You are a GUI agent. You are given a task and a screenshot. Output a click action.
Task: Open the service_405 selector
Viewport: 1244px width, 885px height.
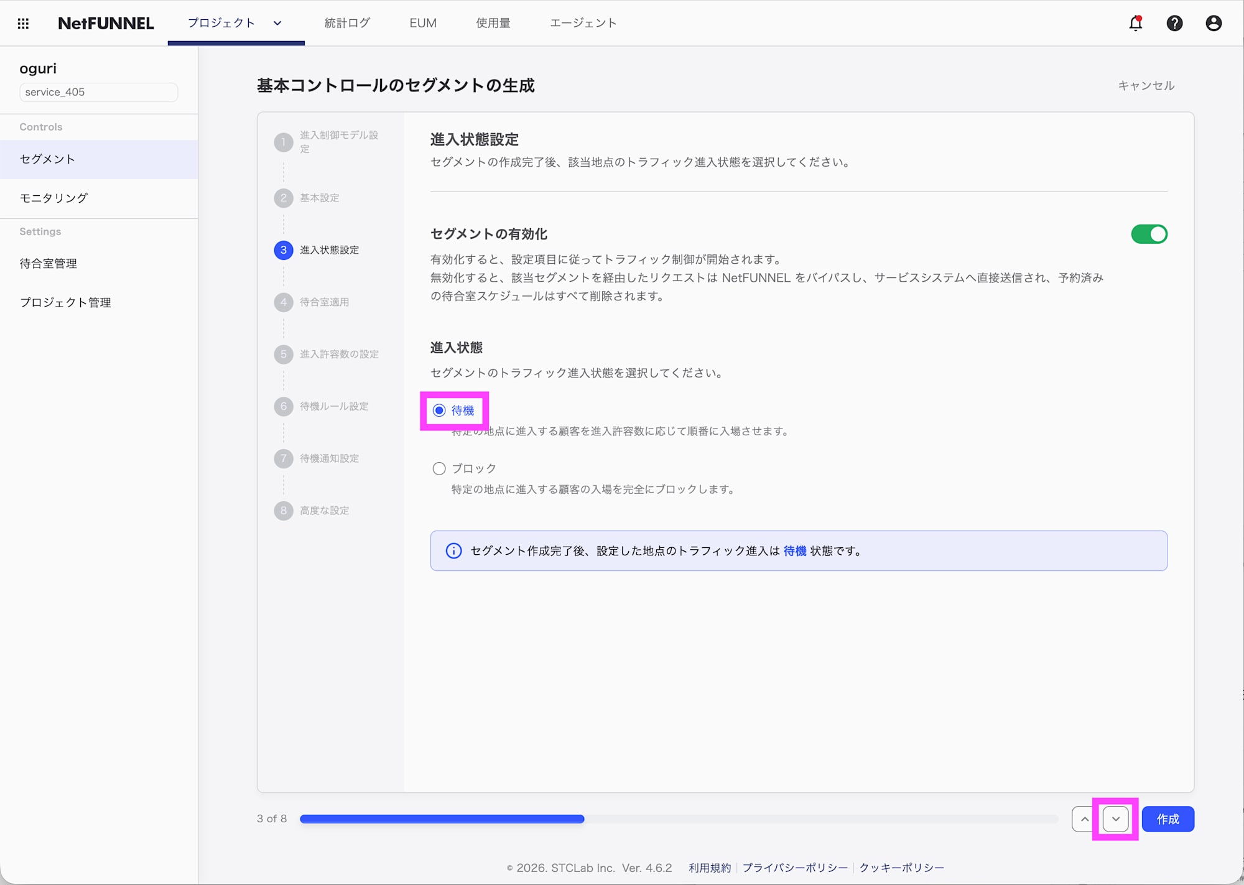(x=98, y=92)
